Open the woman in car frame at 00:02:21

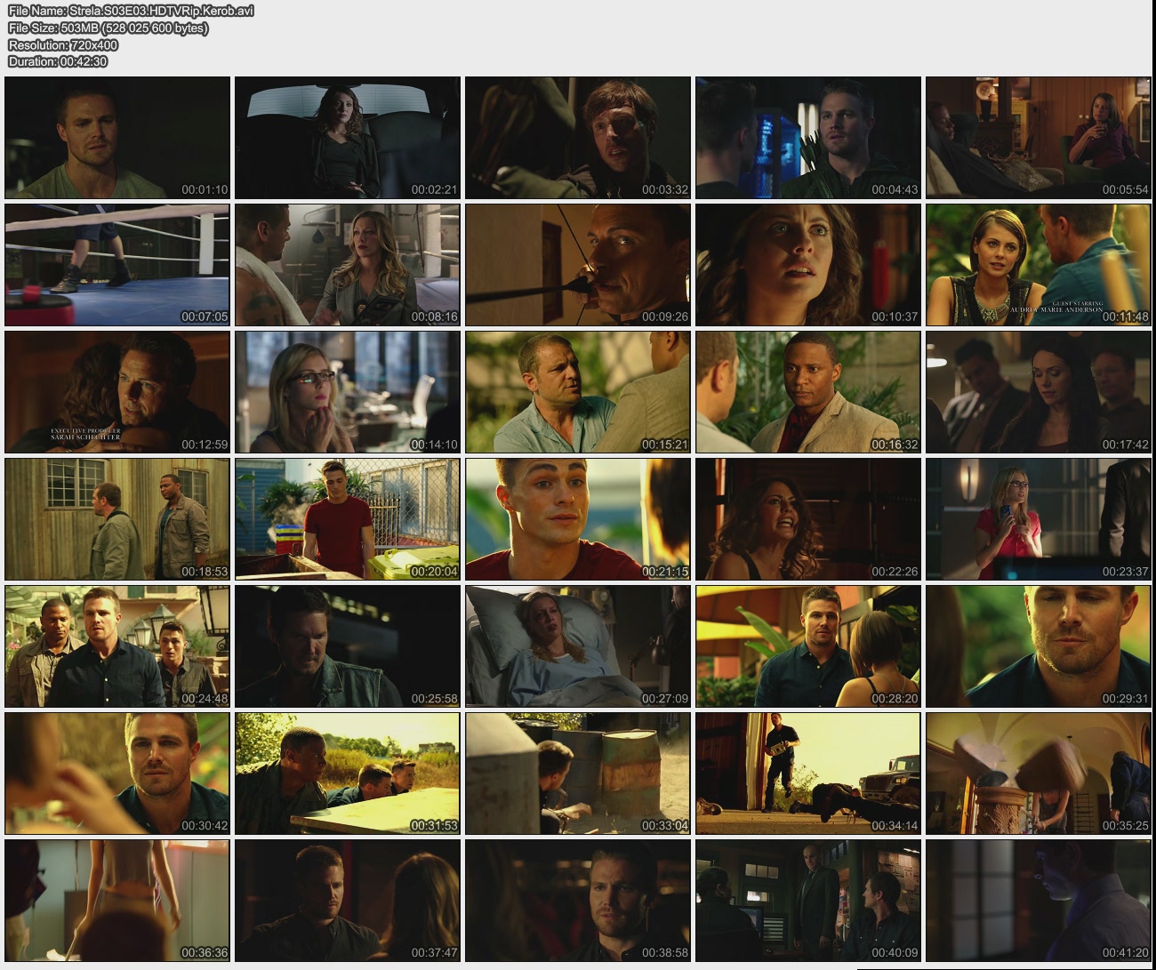tap(348, 138)
